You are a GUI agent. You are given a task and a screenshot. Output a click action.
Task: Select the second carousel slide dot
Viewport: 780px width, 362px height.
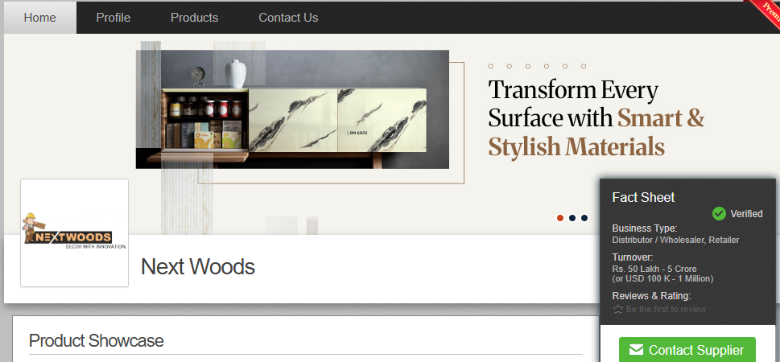pyautogui.click(x=572, y=218)
